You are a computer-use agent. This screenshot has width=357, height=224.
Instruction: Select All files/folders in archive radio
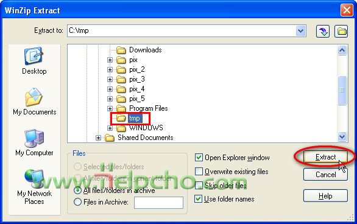pyautogui.click(x=77, y=191)
